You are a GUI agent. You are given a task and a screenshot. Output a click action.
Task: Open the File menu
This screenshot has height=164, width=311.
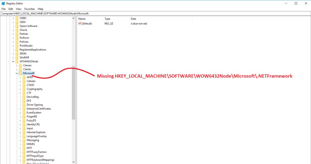tap(3, 9)
